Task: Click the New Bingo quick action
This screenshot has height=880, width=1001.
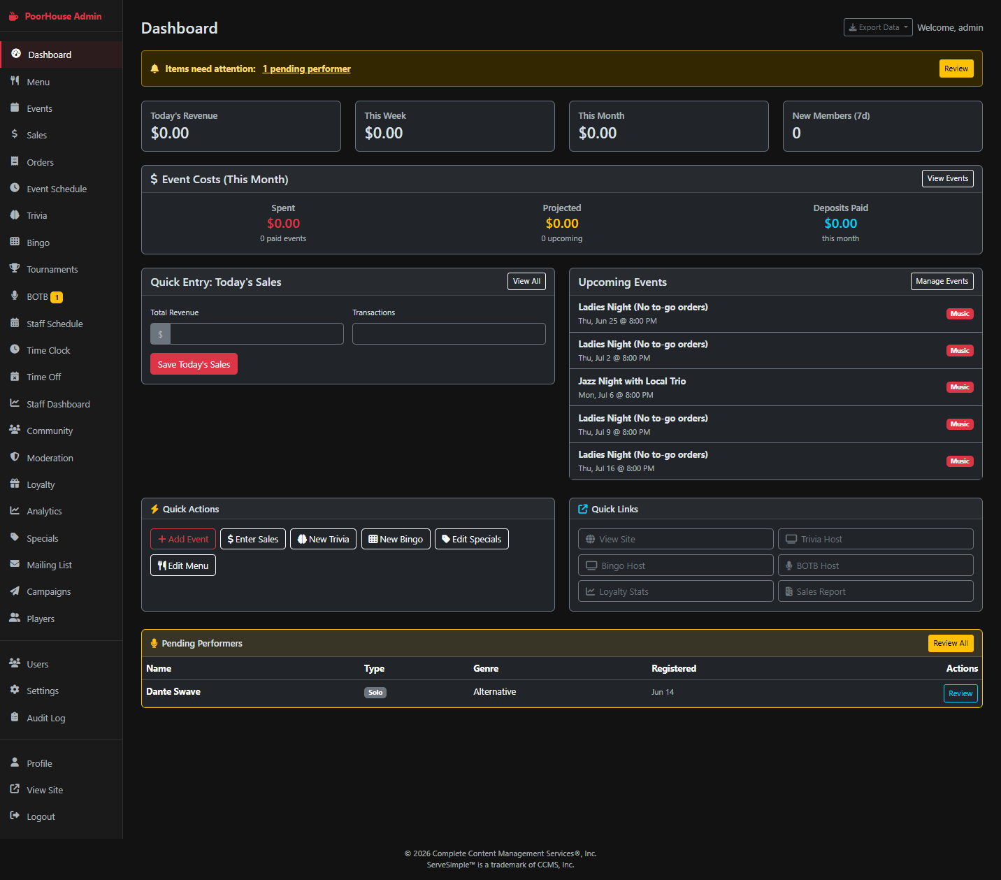Action: tap(396, 539)
